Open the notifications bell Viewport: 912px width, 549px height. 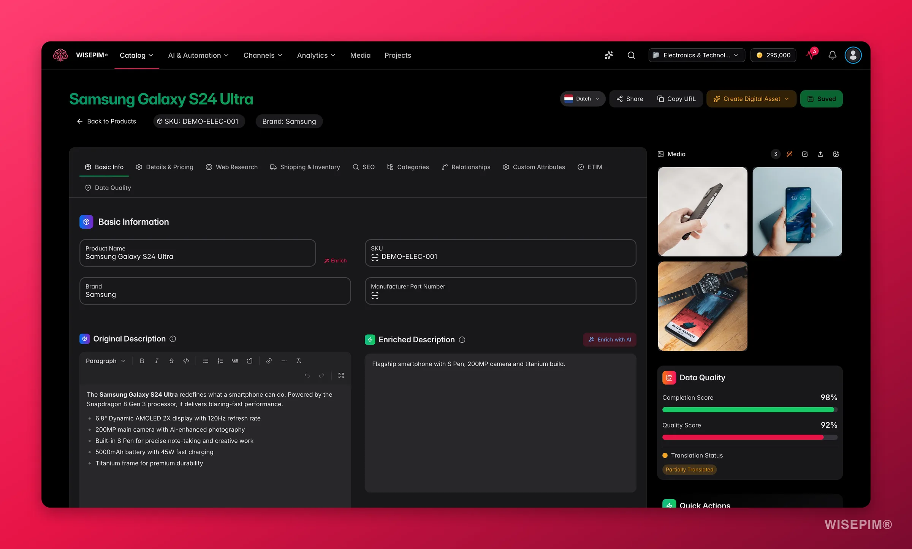(832, 55)
